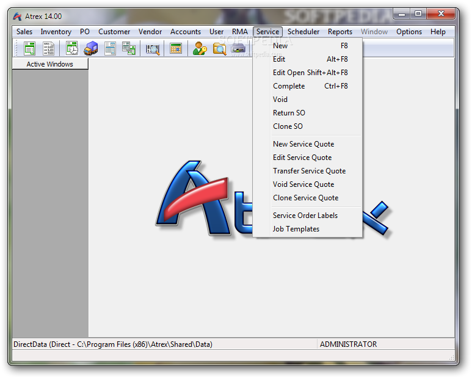The image size is (472, 378).
Task: Click the Active Windows panel header
Action: pyautogui.click(x=50, y=64)
